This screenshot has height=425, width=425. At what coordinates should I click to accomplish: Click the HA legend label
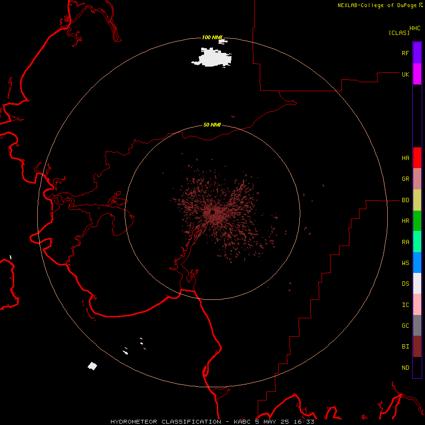click(x=405, y=158)
